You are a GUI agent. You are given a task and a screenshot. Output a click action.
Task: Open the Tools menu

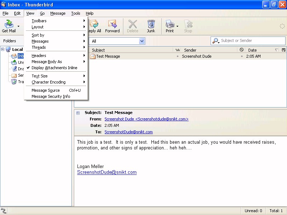(76, 13)
